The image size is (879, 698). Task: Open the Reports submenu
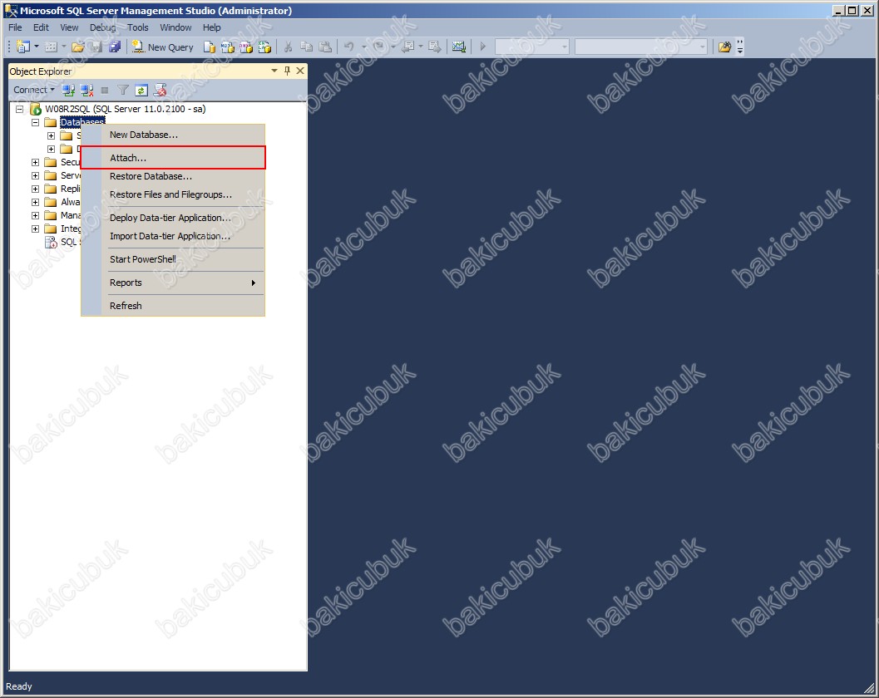coord(173,283)
